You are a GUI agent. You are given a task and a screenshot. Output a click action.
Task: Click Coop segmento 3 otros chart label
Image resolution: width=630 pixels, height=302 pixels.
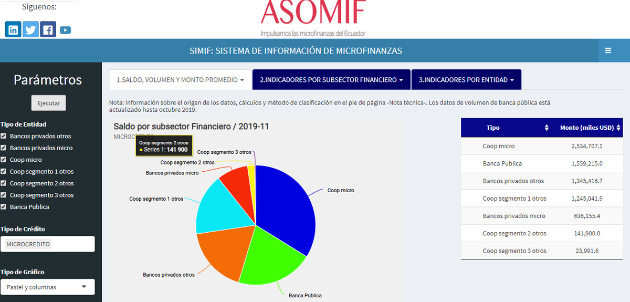[224, 152]
